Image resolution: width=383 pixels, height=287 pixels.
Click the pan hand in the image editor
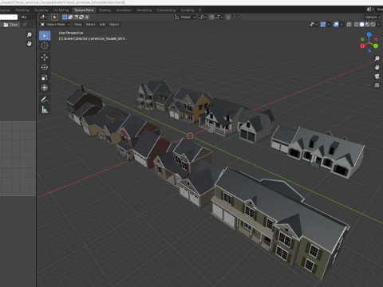pos(30,43)
